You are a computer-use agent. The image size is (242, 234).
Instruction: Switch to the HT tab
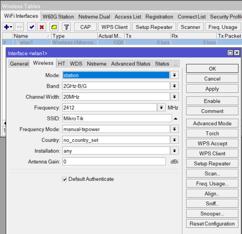61,64
